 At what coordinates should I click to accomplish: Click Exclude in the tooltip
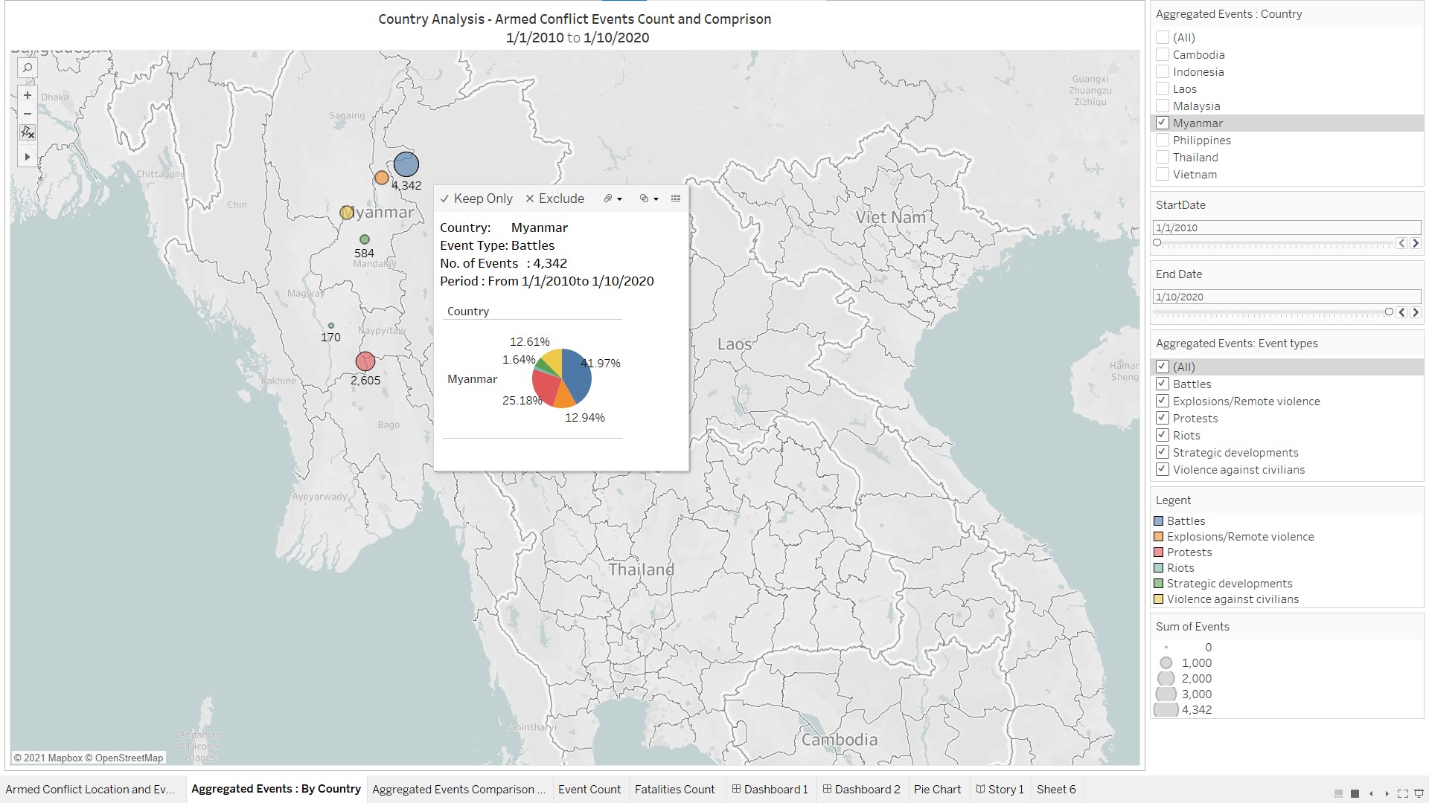555,199
